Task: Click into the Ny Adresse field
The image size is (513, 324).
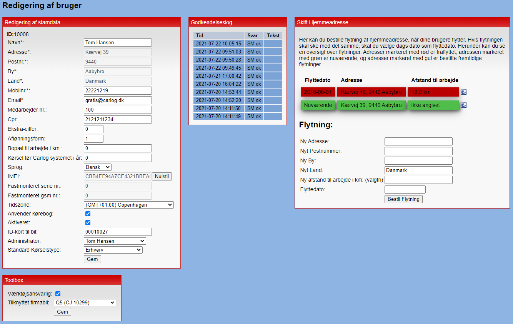Action: tap(418, 142)
